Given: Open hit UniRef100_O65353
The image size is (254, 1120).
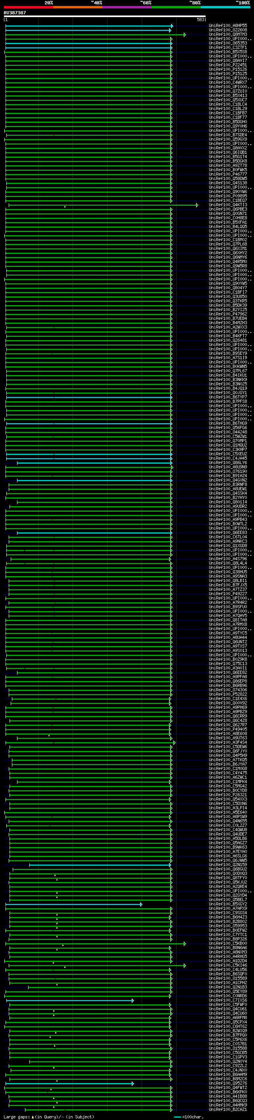Looking at the screenshot, I should click(228, 43).
